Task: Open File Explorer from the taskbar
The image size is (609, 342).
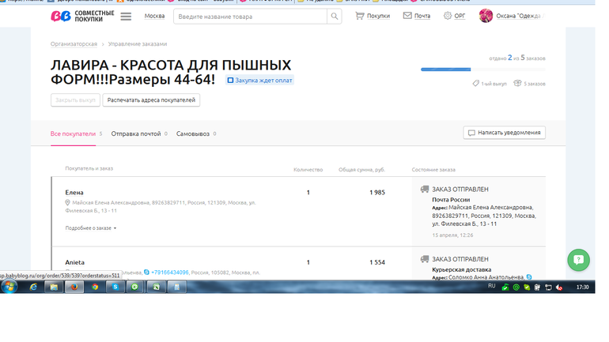Action: pyautogui.click(x=54, y=287)
